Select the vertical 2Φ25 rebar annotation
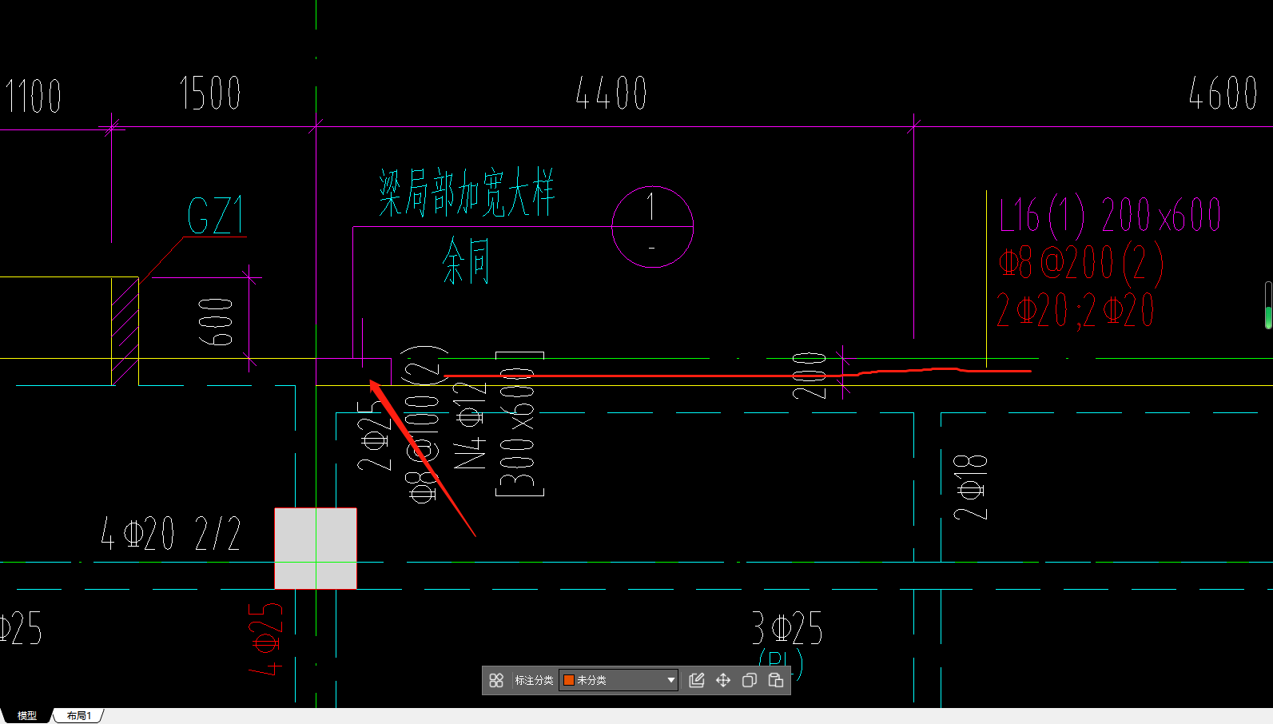The height and width of the screenshot is (724, 1273). pos(375,436)
